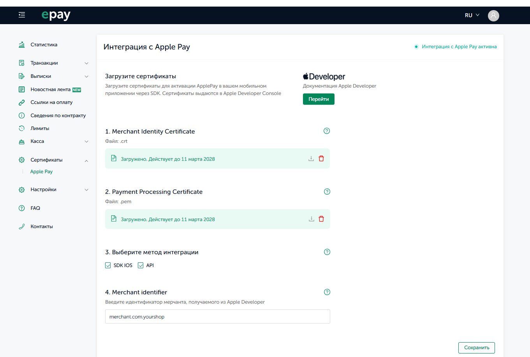Viewport: 530px width, 357px height.
Task: Expand the Выписки submenu chevron
Action: click(x=86, y=76)
